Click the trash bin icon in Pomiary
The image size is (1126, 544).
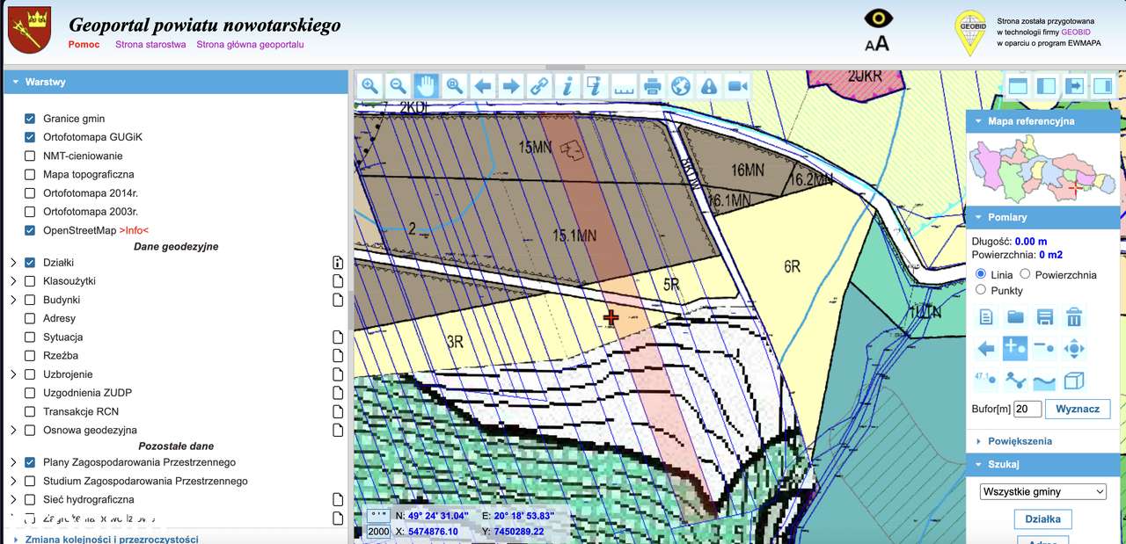(x=1074, y=316)
